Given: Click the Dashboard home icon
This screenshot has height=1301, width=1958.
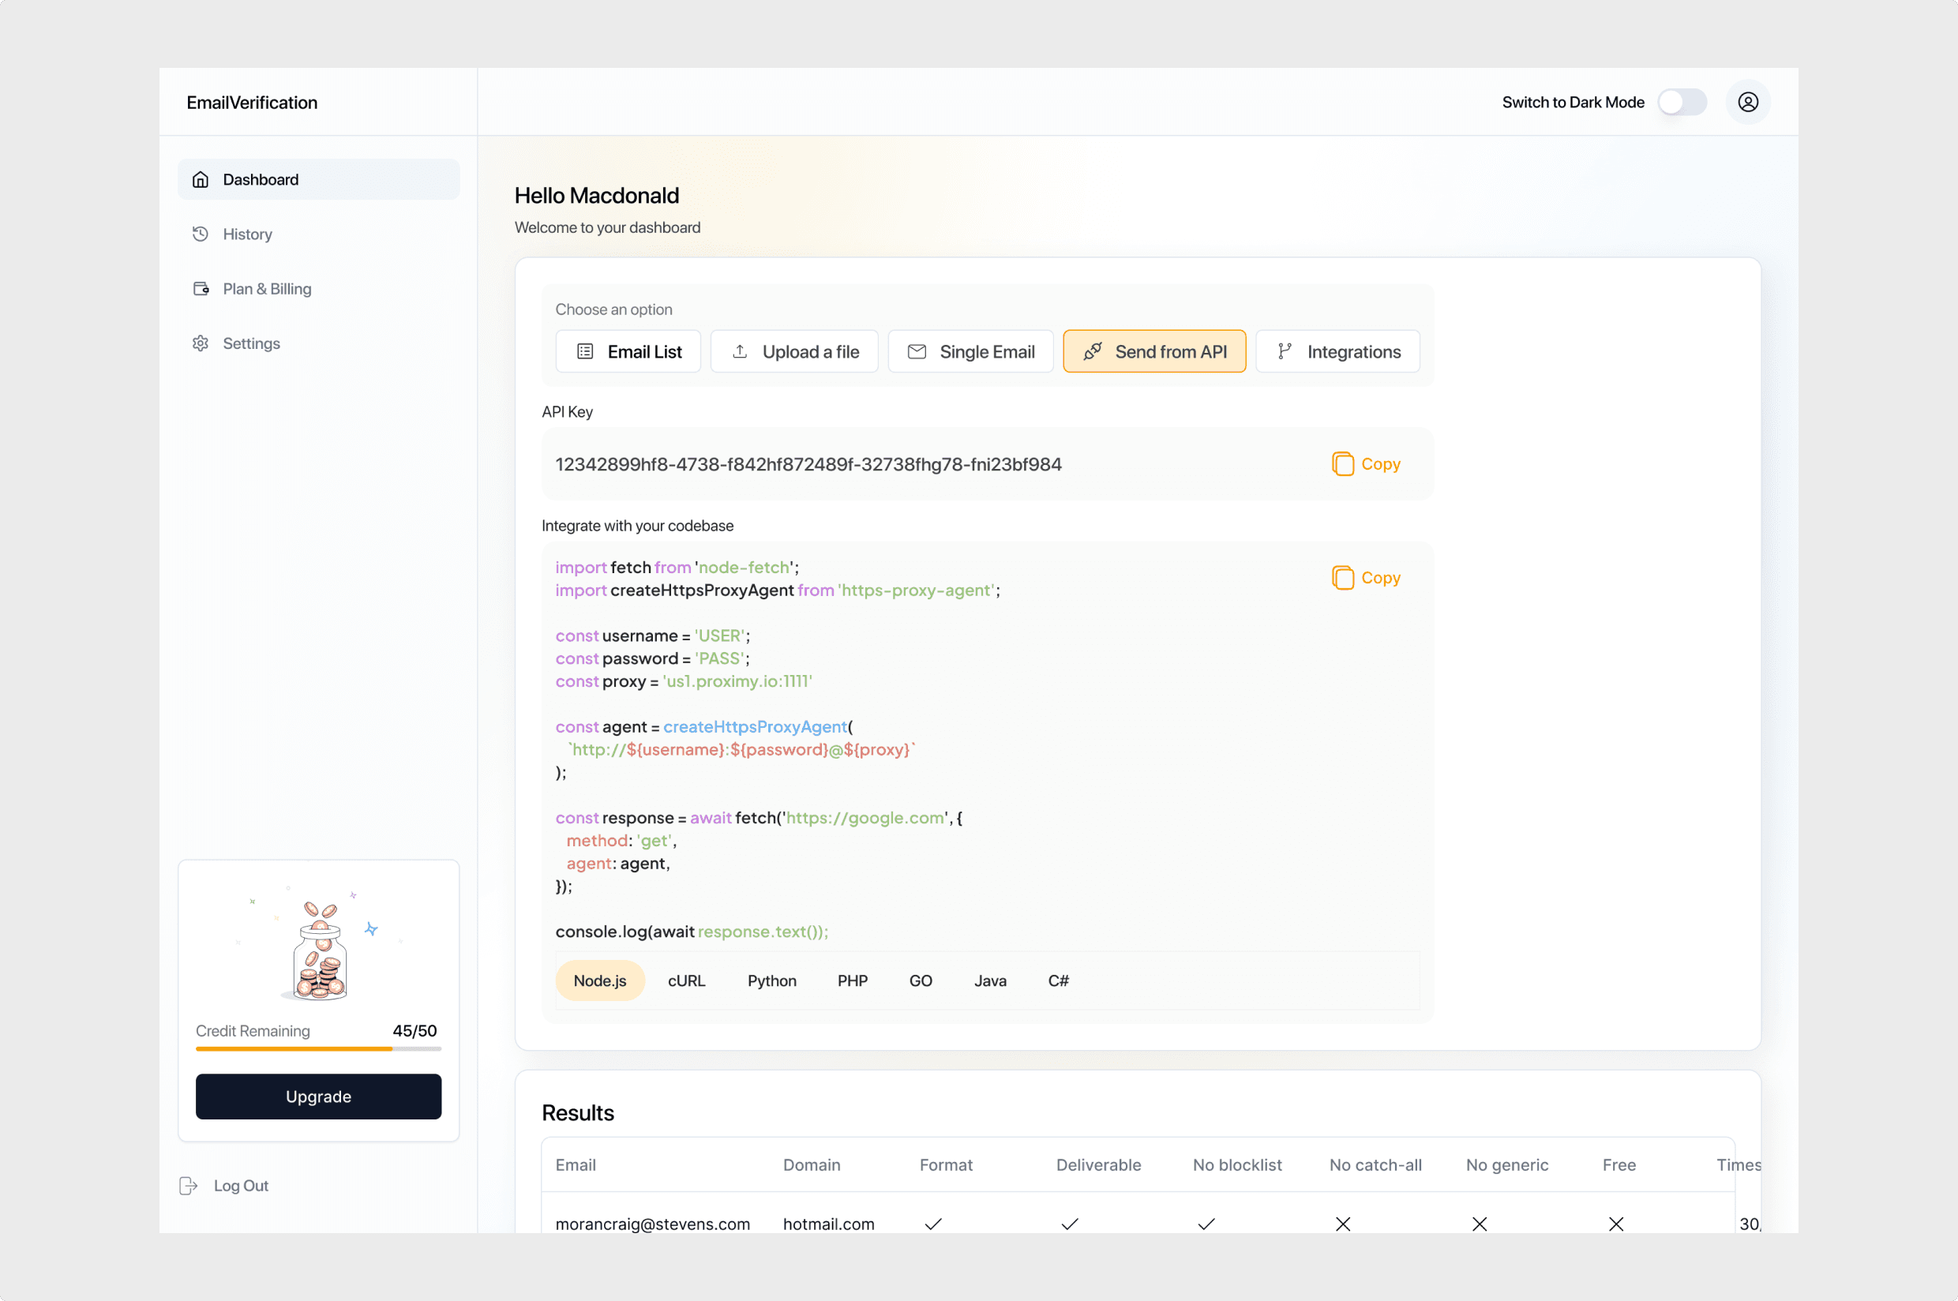Looking at the screenshot, I should click(x=201, y=179).
